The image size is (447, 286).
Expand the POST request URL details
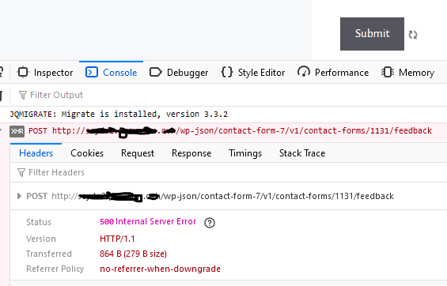pos(19,196)
